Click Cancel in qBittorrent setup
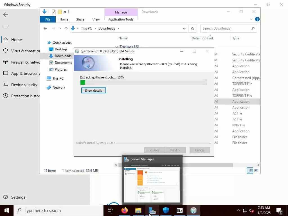 click(199, 150)
